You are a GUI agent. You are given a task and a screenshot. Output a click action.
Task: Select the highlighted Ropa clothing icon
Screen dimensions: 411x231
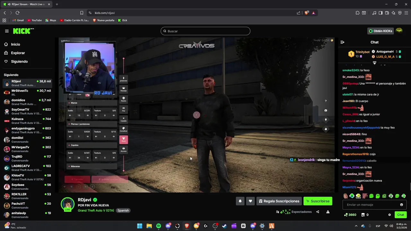[x=124, y=140]
